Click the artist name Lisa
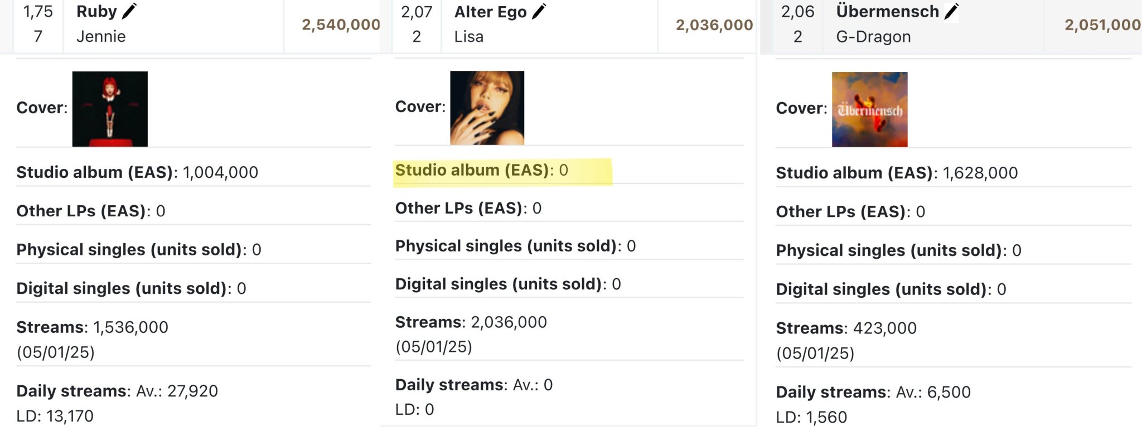 click(x=468, y=36)
